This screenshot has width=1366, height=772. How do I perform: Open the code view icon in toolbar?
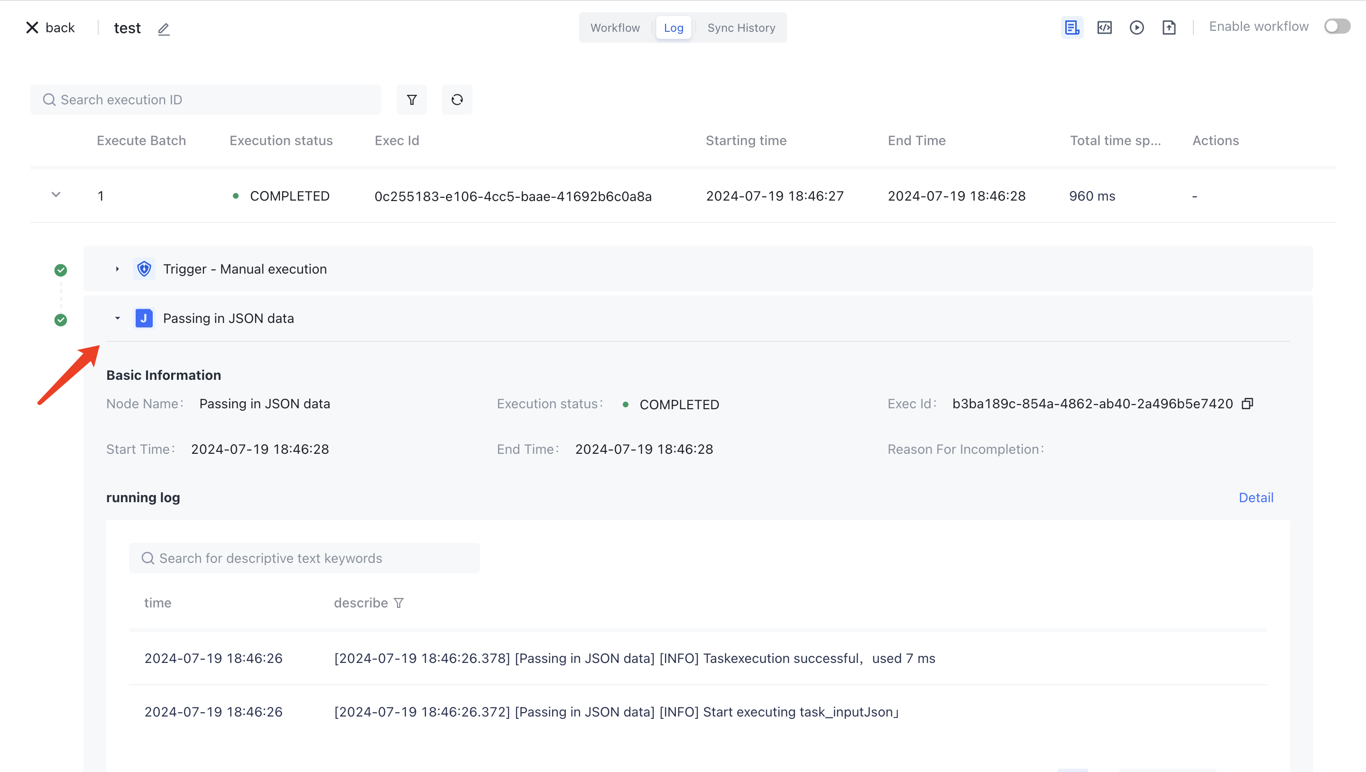tap(1104, 28)
